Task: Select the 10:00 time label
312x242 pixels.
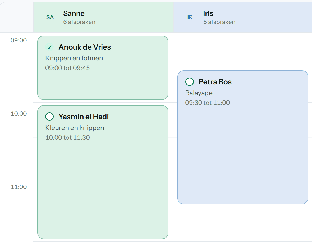Action: [x=19, y=114]
